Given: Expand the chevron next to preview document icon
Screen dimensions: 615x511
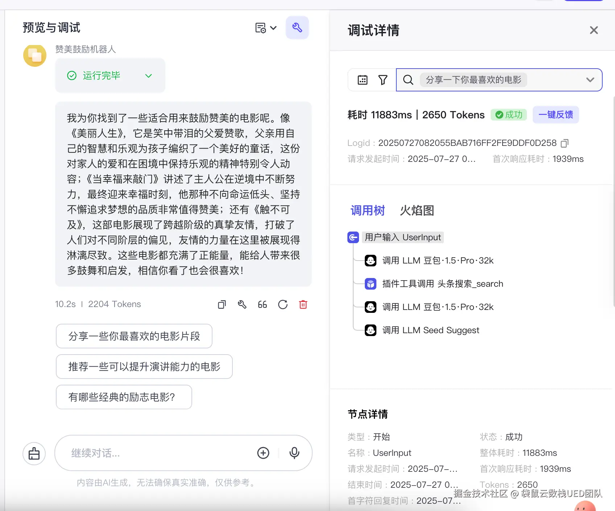Looking at the screenshot, I should pos(273,28).
